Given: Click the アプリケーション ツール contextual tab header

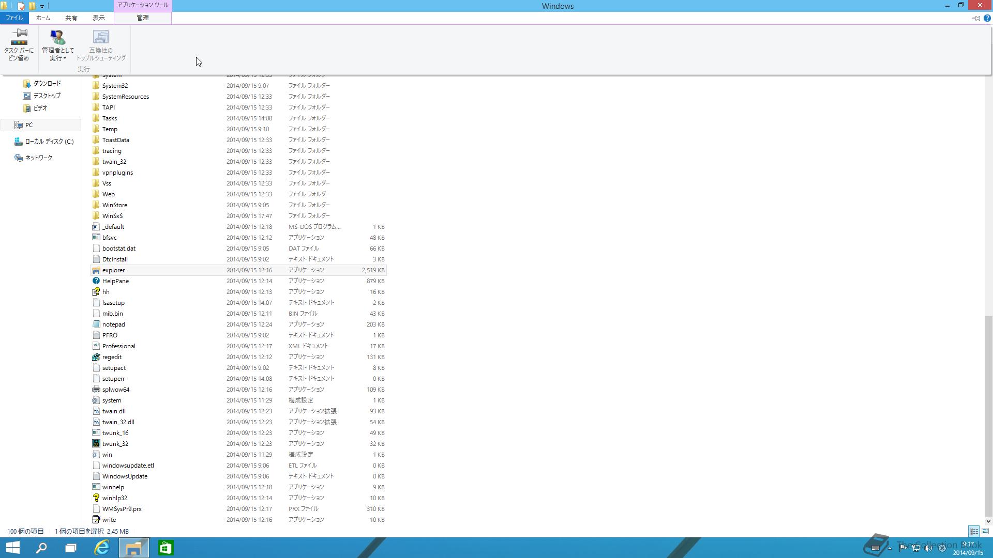Looking at the screenshot, I should click(143, 5).
